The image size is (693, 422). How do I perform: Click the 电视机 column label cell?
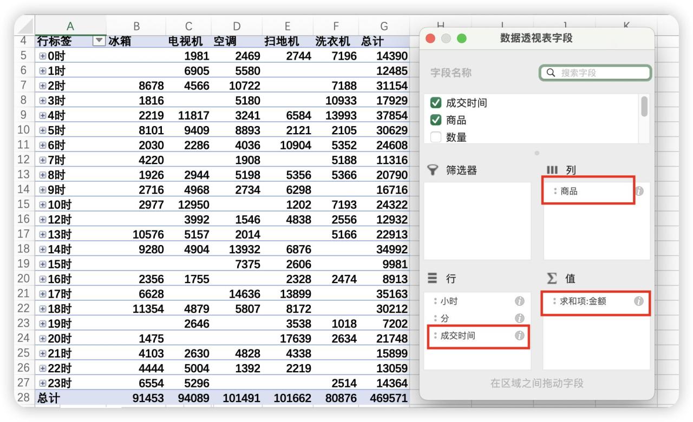(x=188, y=41)
